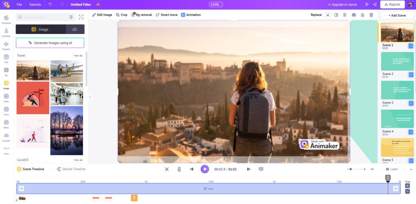The image size is (416, 204).
Task: Click the Redo arrow
Action: (x=62, y=4)
